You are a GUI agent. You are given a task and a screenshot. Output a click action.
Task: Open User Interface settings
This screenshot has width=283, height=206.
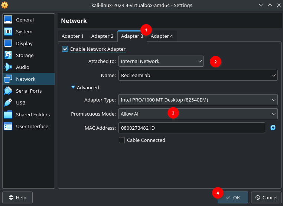(x=29, y=126)
